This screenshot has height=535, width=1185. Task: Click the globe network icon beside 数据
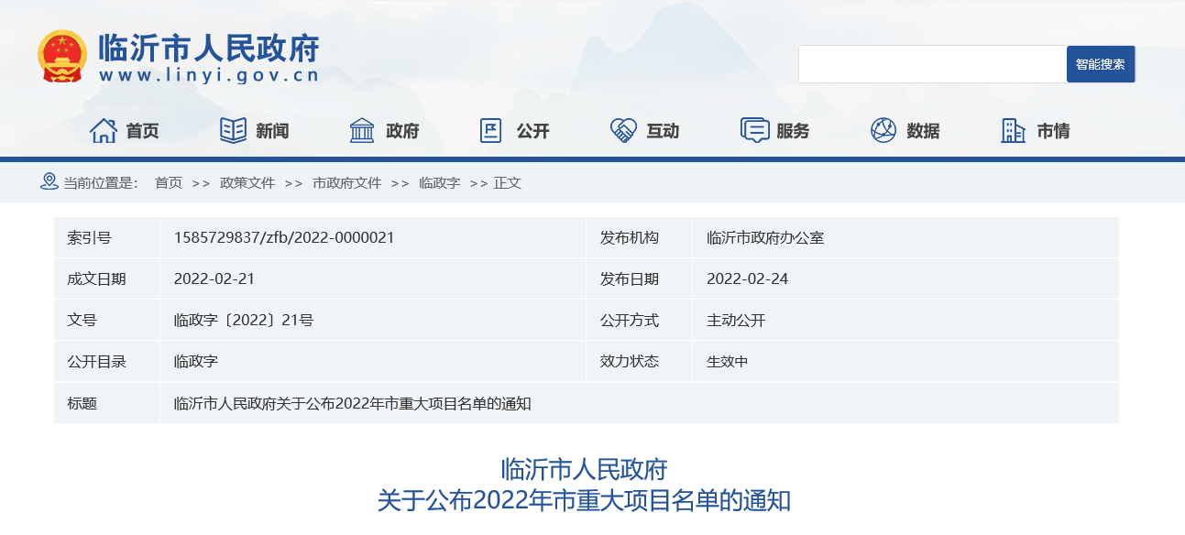tap(883, 131)
